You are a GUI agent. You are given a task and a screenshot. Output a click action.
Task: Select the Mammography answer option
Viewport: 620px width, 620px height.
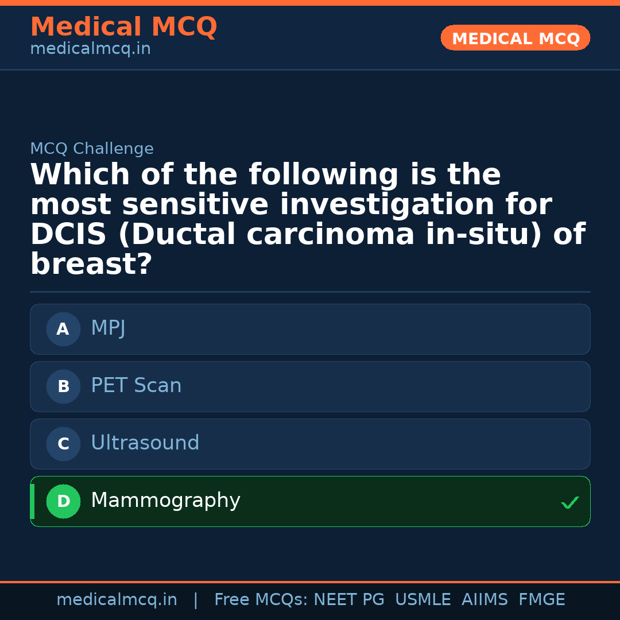click(310, 501)
